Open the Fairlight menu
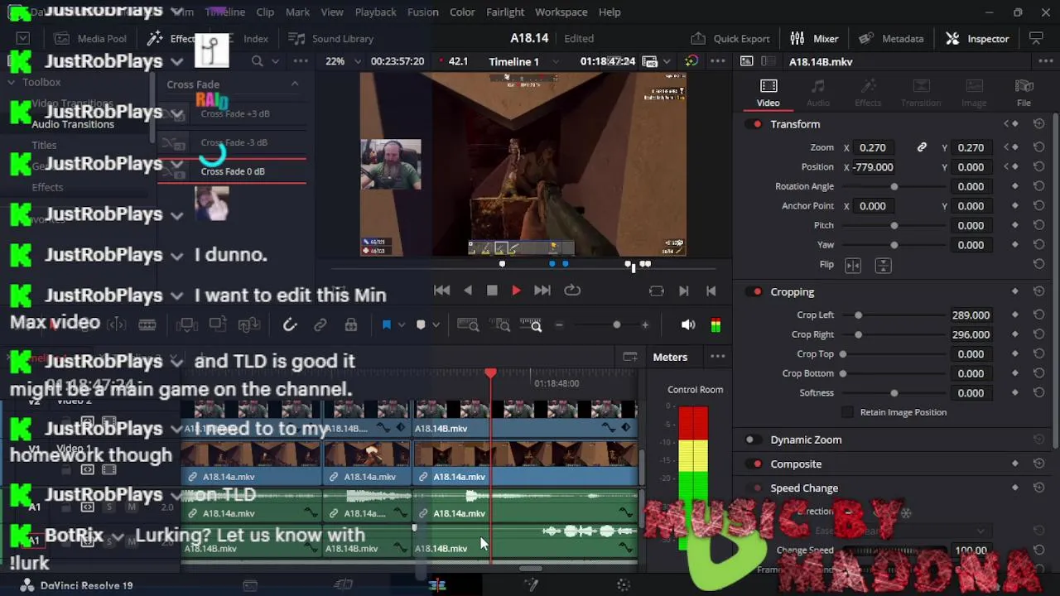This screenshot has width=1060, height=596. coord(505,12)
